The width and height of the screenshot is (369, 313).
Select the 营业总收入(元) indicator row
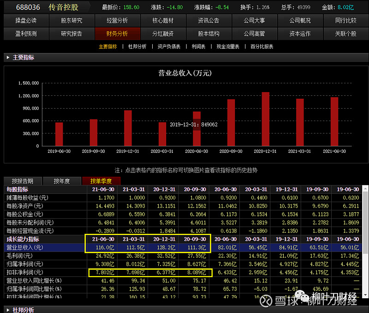[x=183, y=248]
